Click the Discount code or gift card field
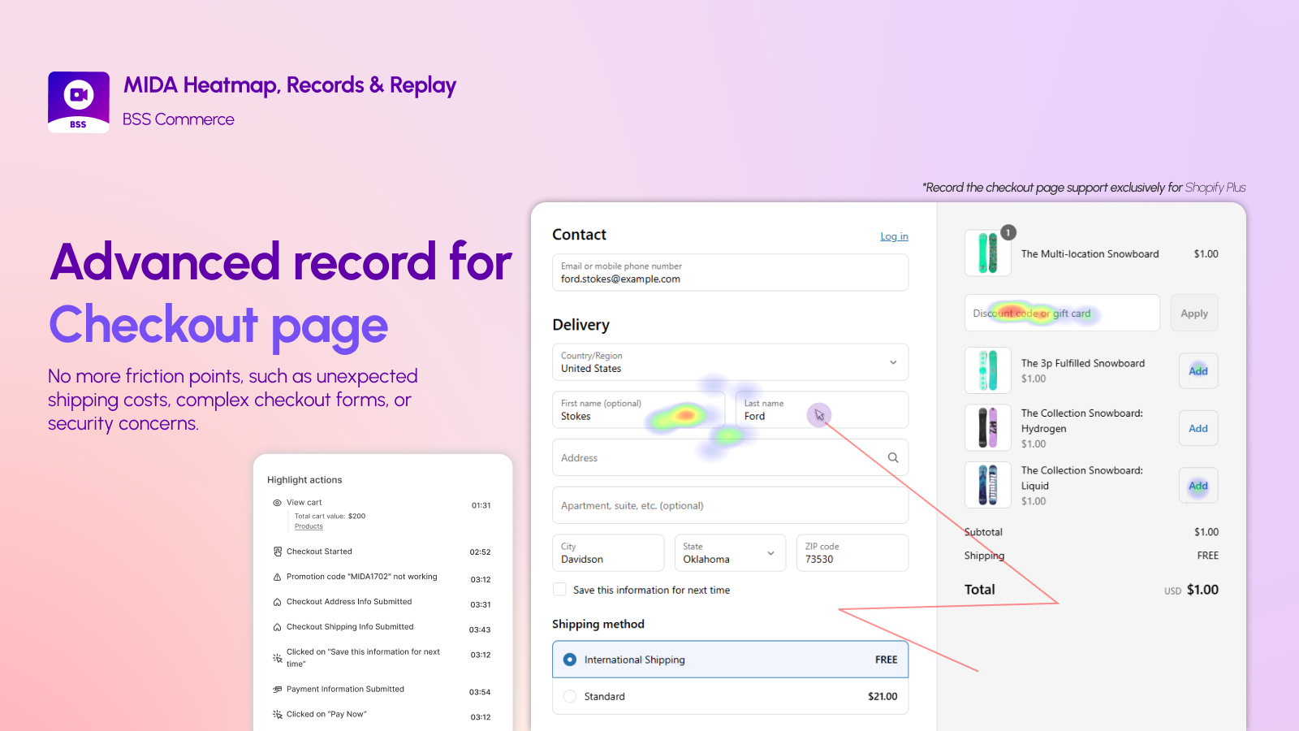Viewport: 1299px width, 731px height. [1062, 314]
